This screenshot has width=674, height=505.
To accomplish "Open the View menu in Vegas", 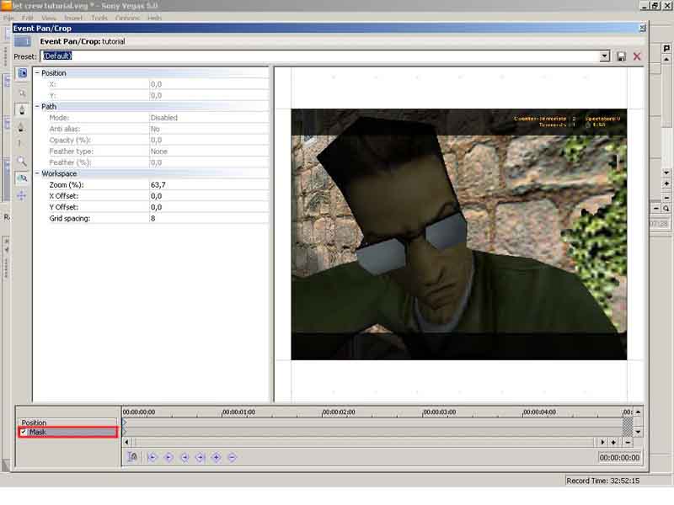I will [49, 18].
